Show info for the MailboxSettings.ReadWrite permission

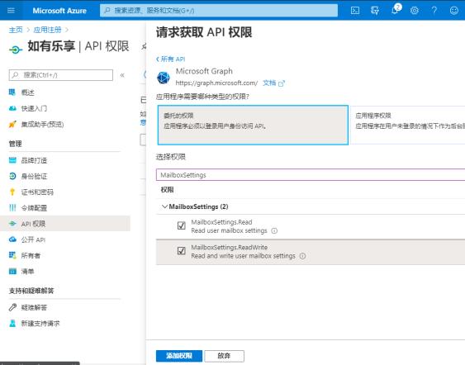[302, 256]
